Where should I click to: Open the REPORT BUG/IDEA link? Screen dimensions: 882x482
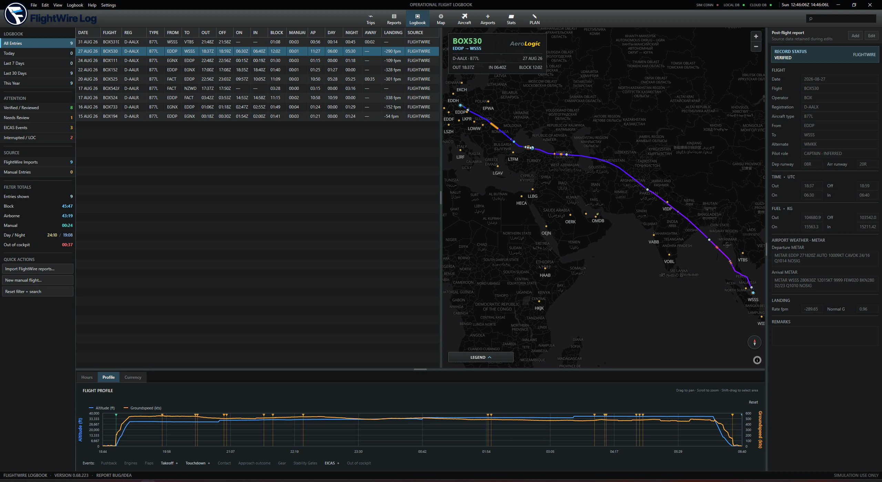coord(114,475)
